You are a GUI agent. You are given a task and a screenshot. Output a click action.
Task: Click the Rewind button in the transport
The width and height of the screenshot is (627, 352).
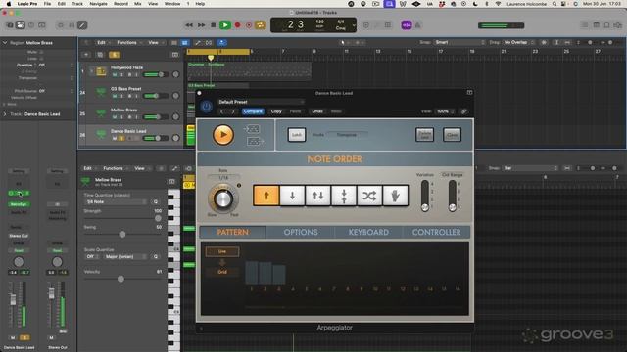coord(189,25)
